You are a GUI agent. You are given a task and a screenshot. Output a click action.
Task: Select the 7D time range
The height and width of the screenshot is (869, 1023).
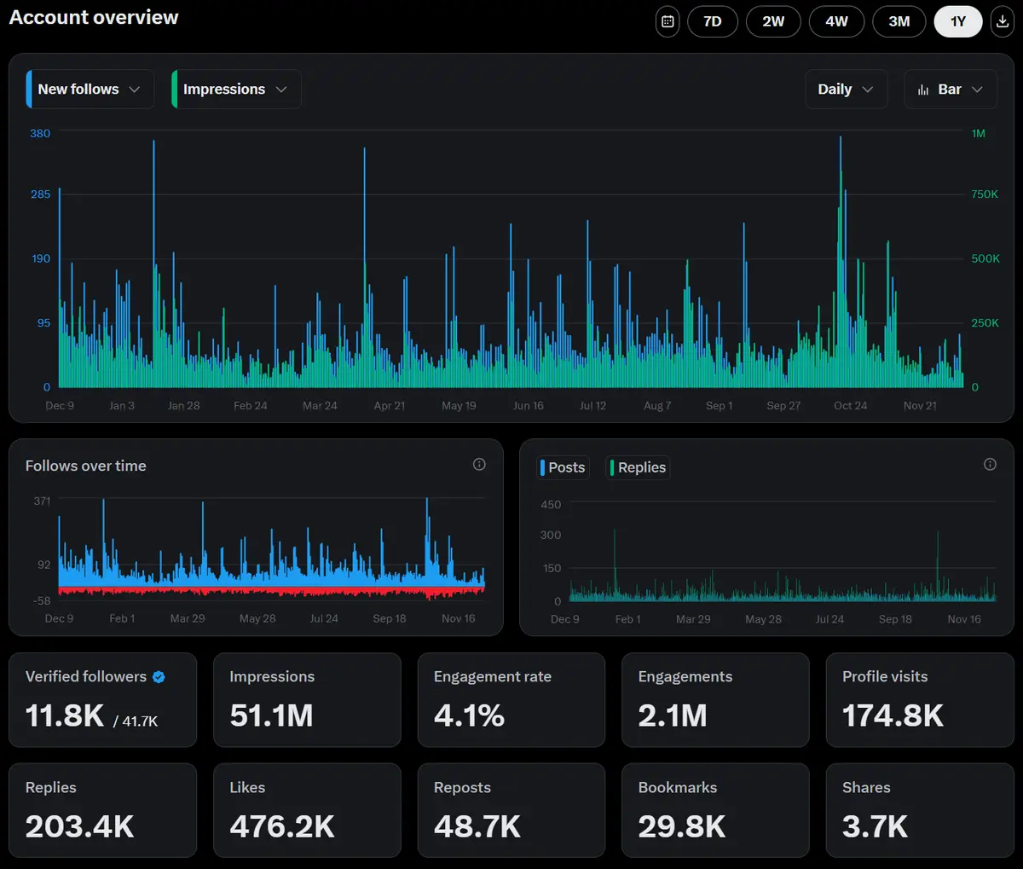coord(713,21)
